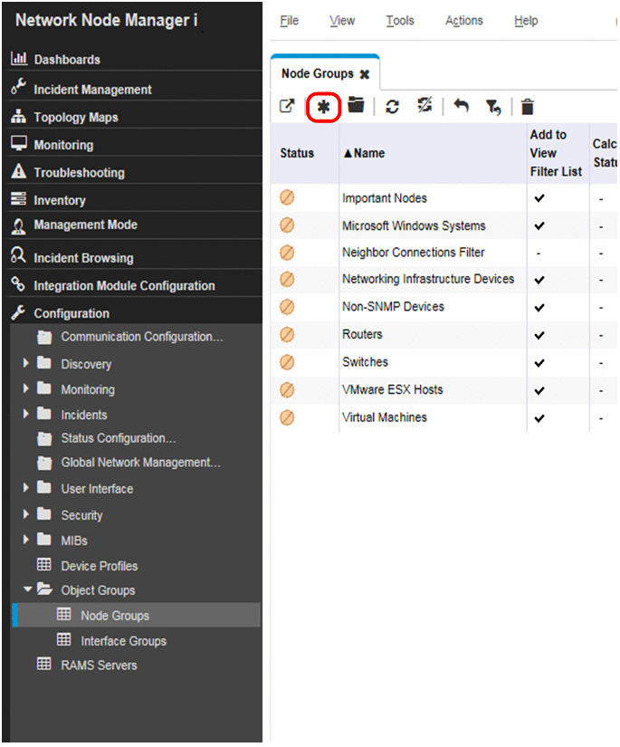Screen dimensions: 620x747
Task: Click the stop periodic refresh icon
Action: (424, 107)
